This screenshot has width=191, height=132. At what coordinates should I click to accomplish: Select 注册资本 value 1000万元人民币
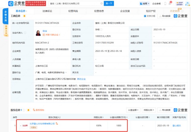coord(103,36)
